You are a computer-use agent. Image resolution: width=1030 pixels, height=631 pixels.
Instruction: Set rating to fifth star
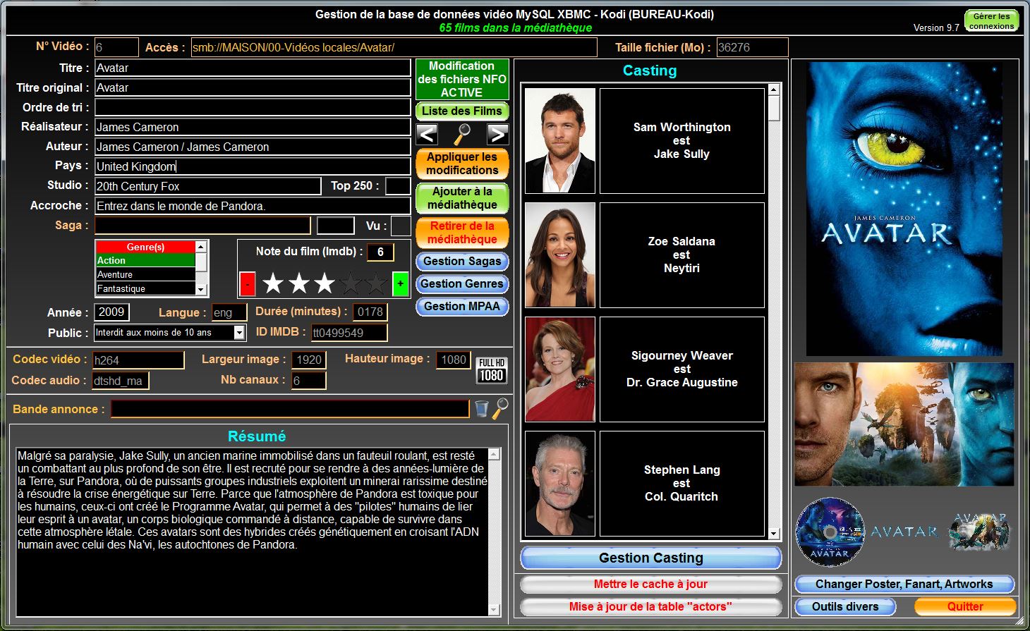click(376, 284)
